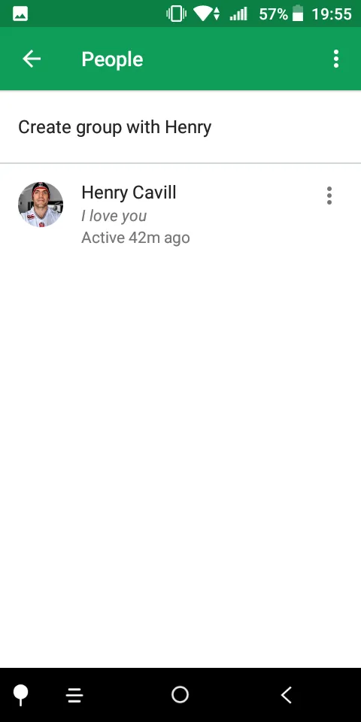
Task: Tap the vibrate mode icon in the status bar
Action: click(x=176, y=14)
